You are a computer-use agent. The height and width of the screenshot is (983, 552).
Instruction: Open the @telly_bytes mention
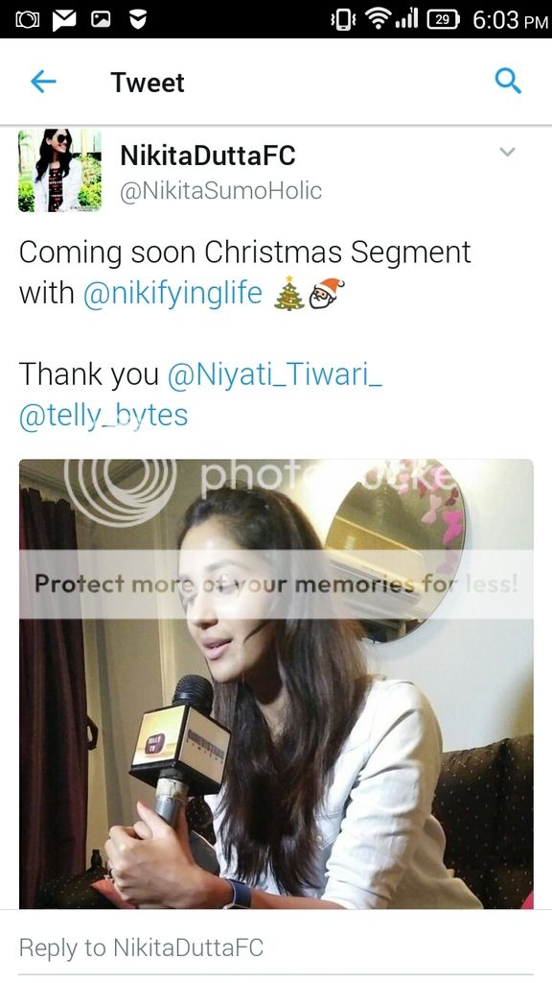point(103,416)
